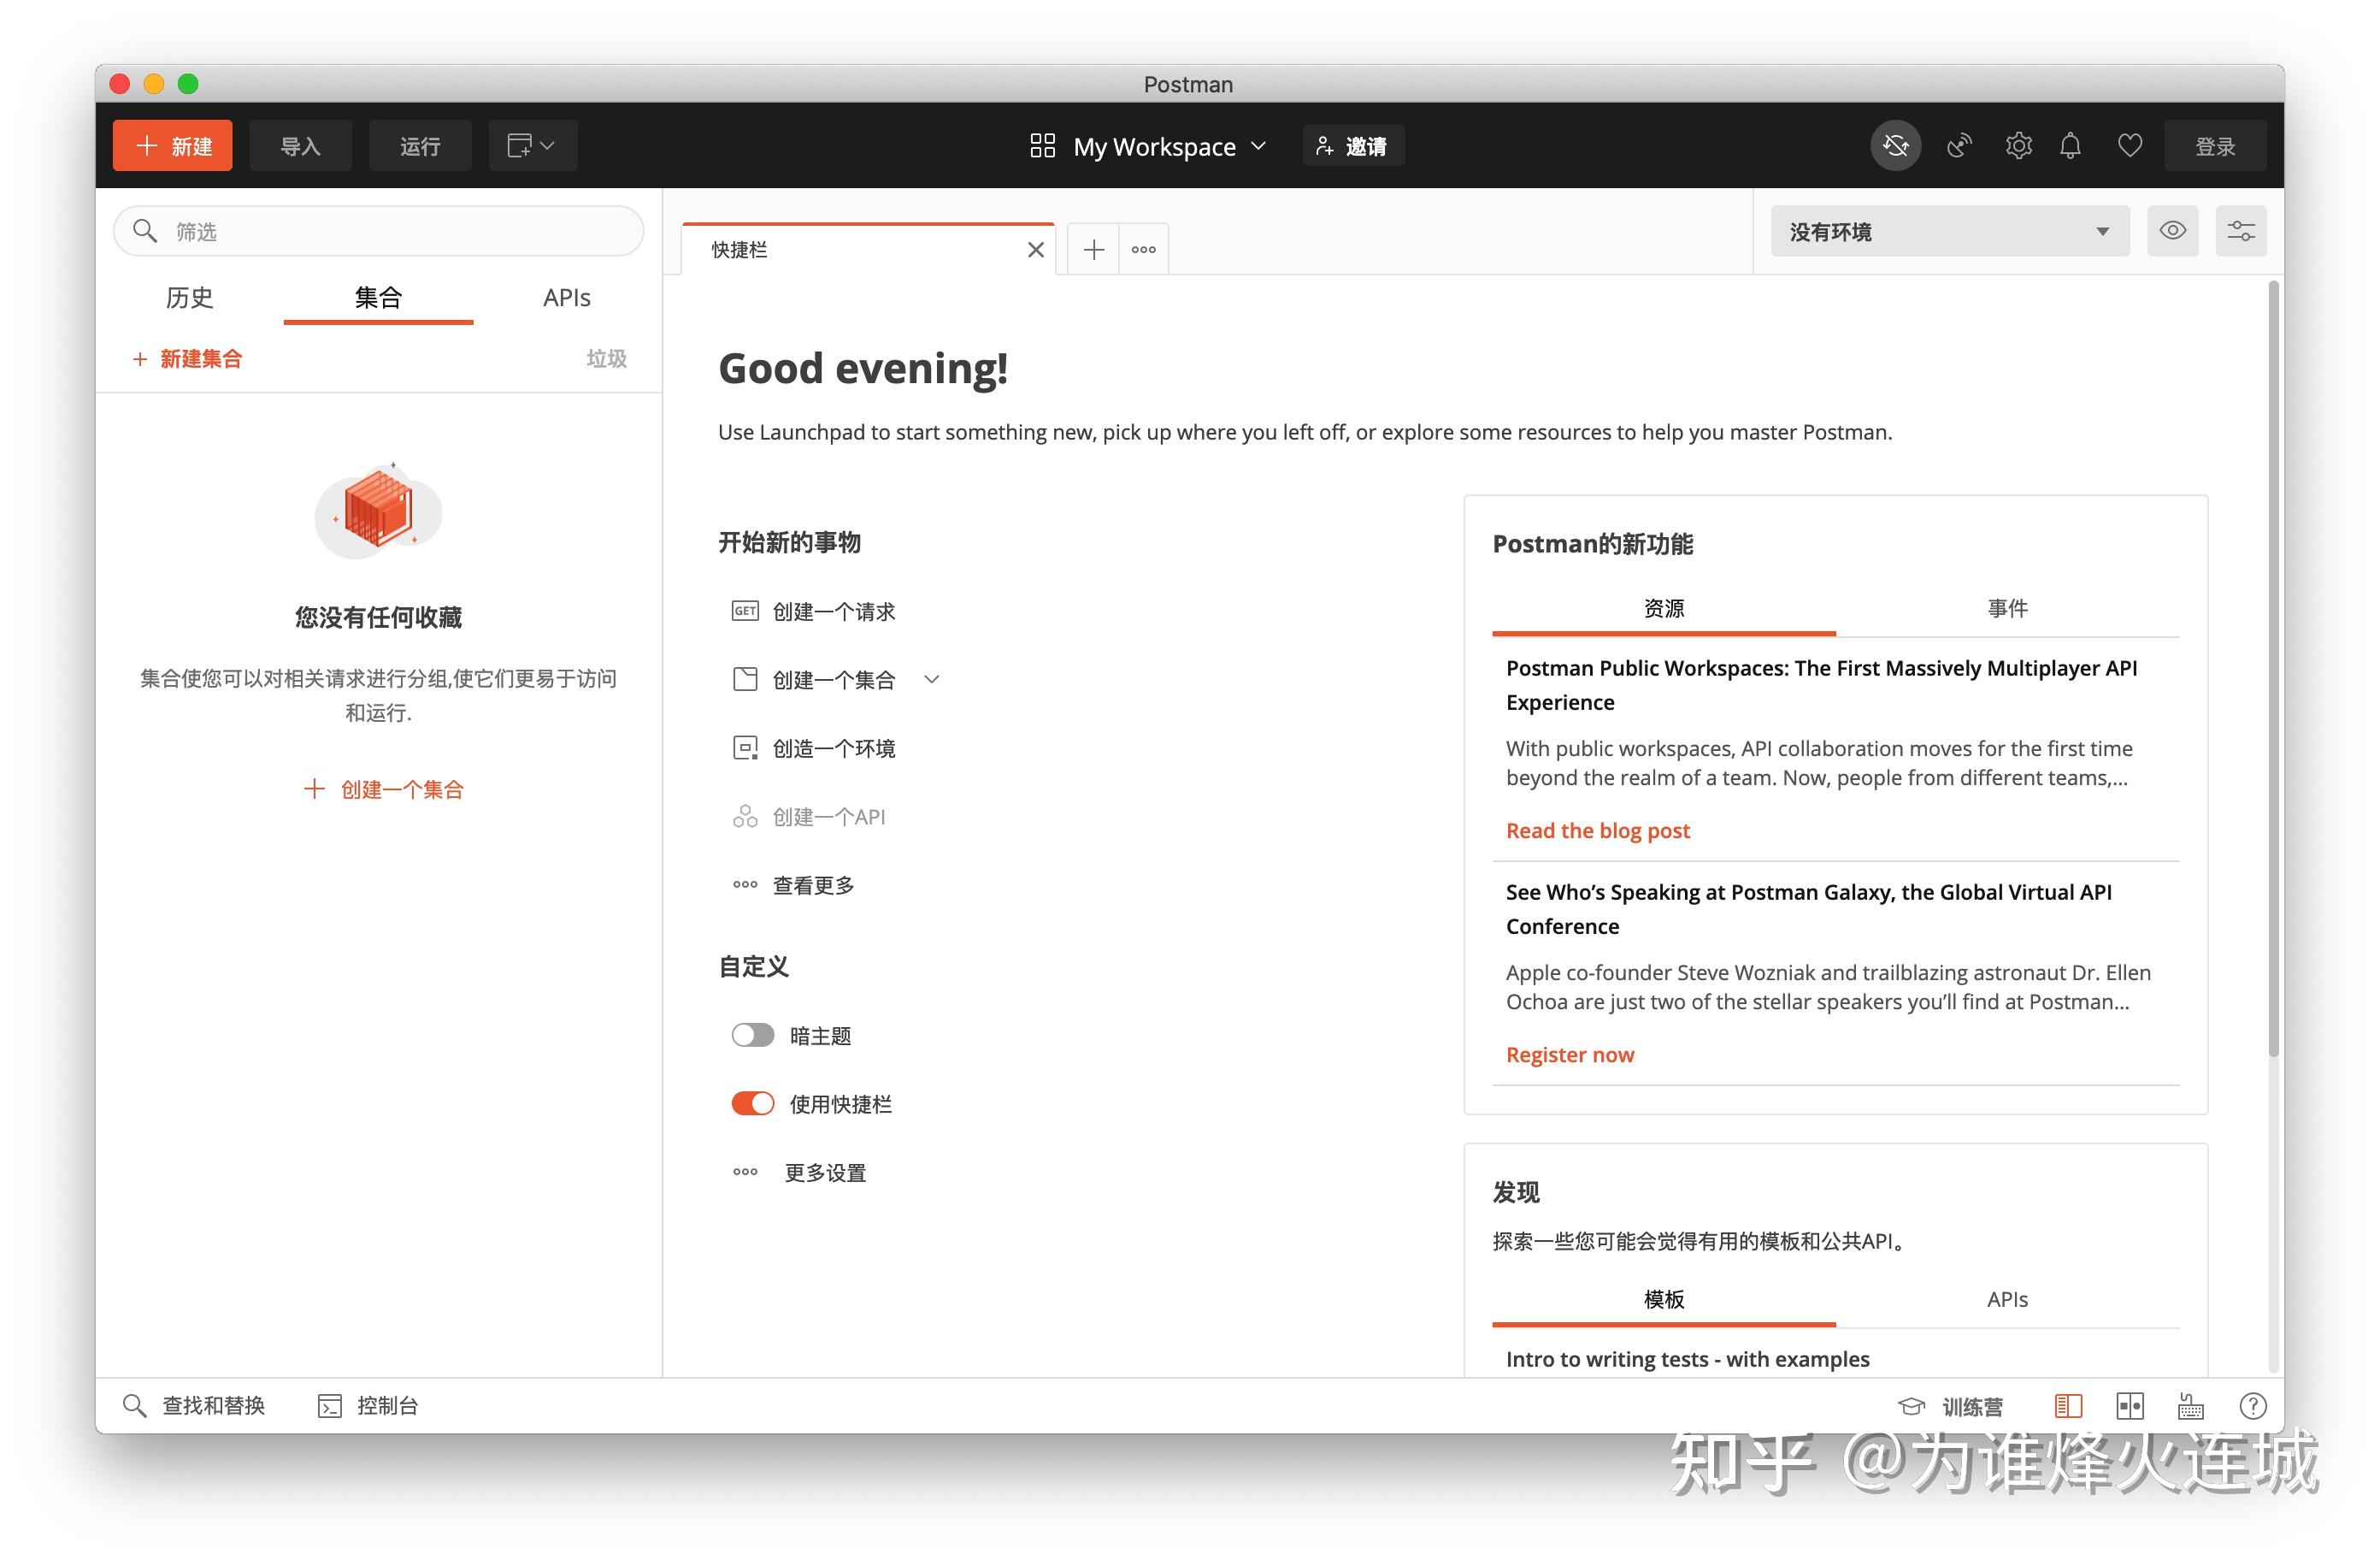Expand the 没有环境 environment dropdown
The width and height of the screenshot is (2380, 1560).
point(1948,230)
